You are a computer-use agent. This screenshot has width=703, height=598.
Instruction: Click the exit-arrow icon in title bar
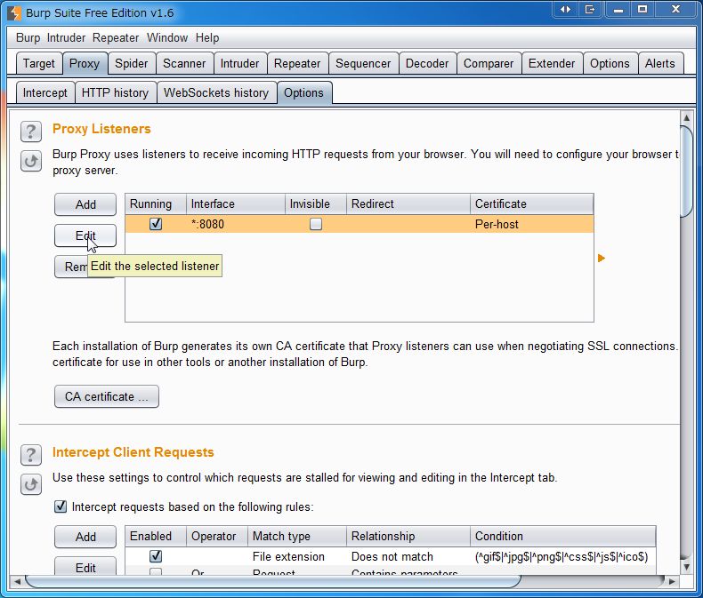pyautogui.click(x=590, y=10)
